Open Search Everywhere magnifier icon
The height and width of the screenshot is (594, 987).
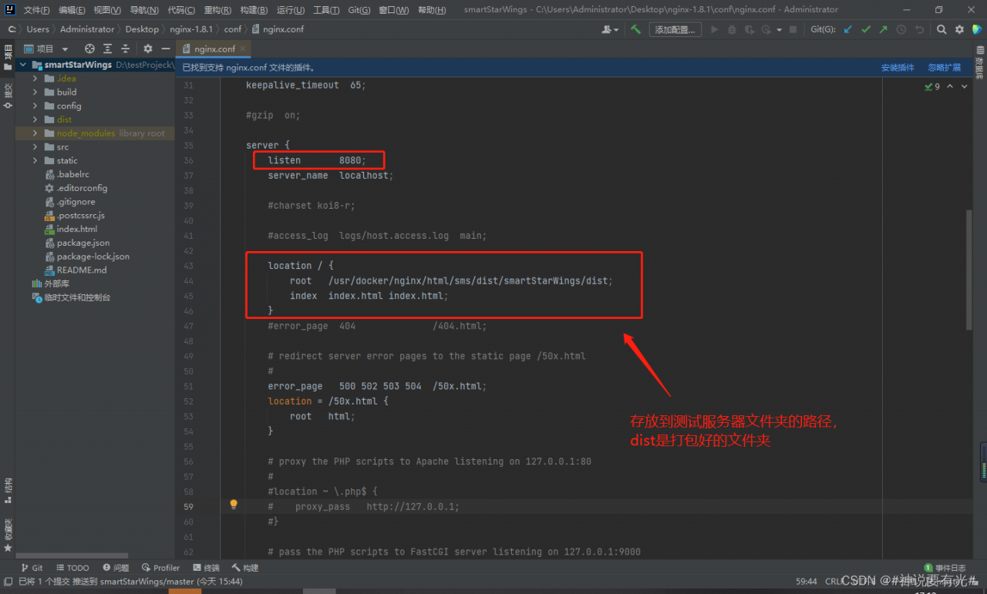click(942, 29)
